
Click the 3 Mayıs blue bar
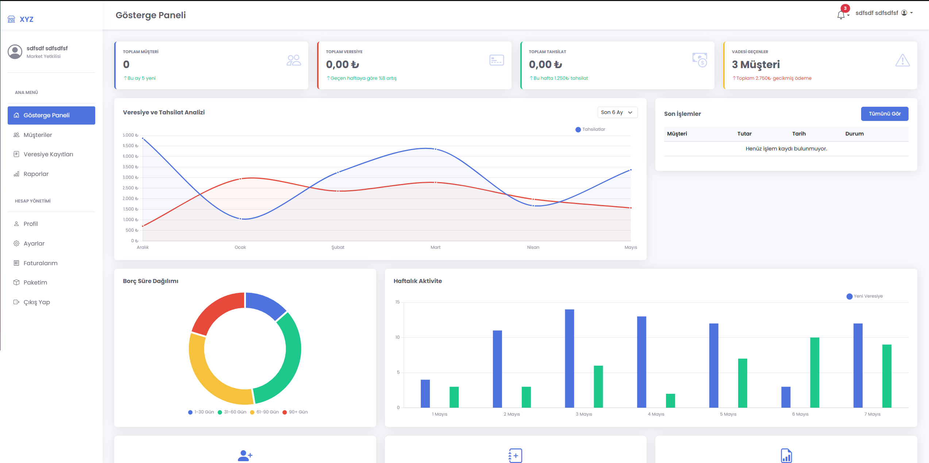(x=569, y=358)
